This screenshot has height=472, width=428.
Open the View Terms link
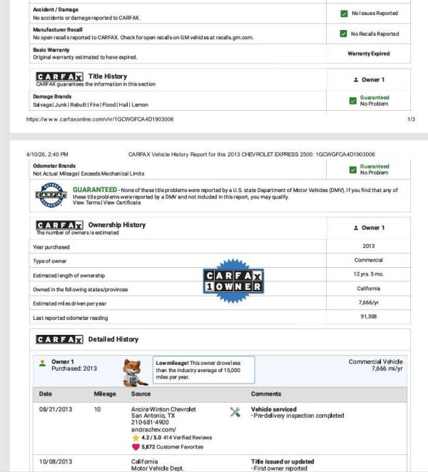tap(86, 203)
